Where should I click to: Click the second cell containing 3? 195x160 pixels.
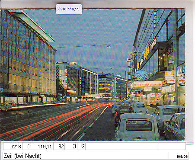tap(81, 147)
